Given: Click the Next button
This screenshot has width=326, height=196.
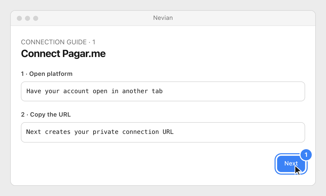Looking at the screenshot, I should [291, 164].
